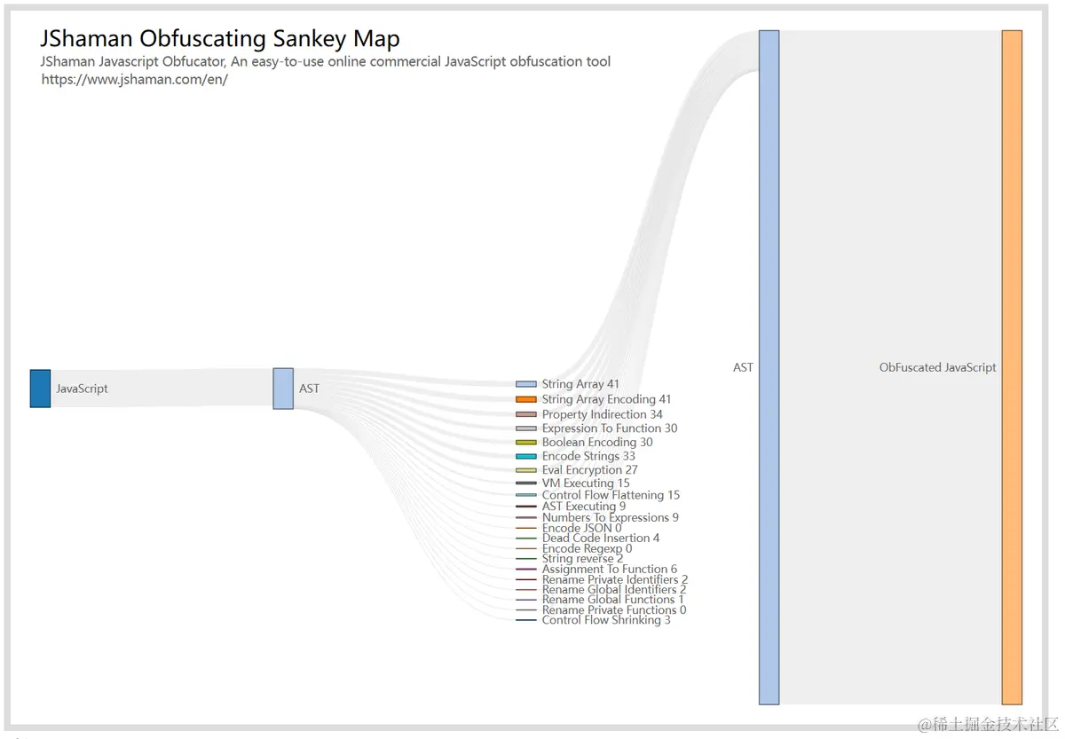The image size is (1065, 739).
Task: Click the 'Rename Private Identifiers 2' label
Action: (615, 580)
